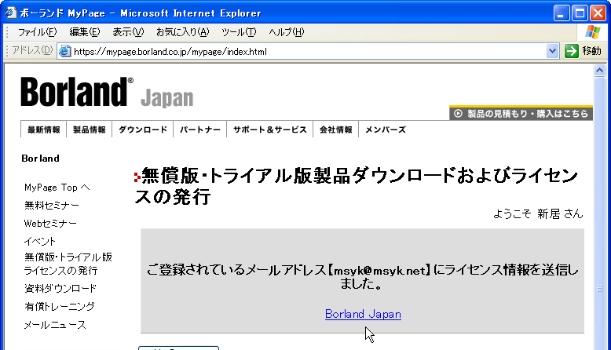This screenshot has height=350, width=611.
Task: Open メールニュース sidebar link
Action: [55, 325]
